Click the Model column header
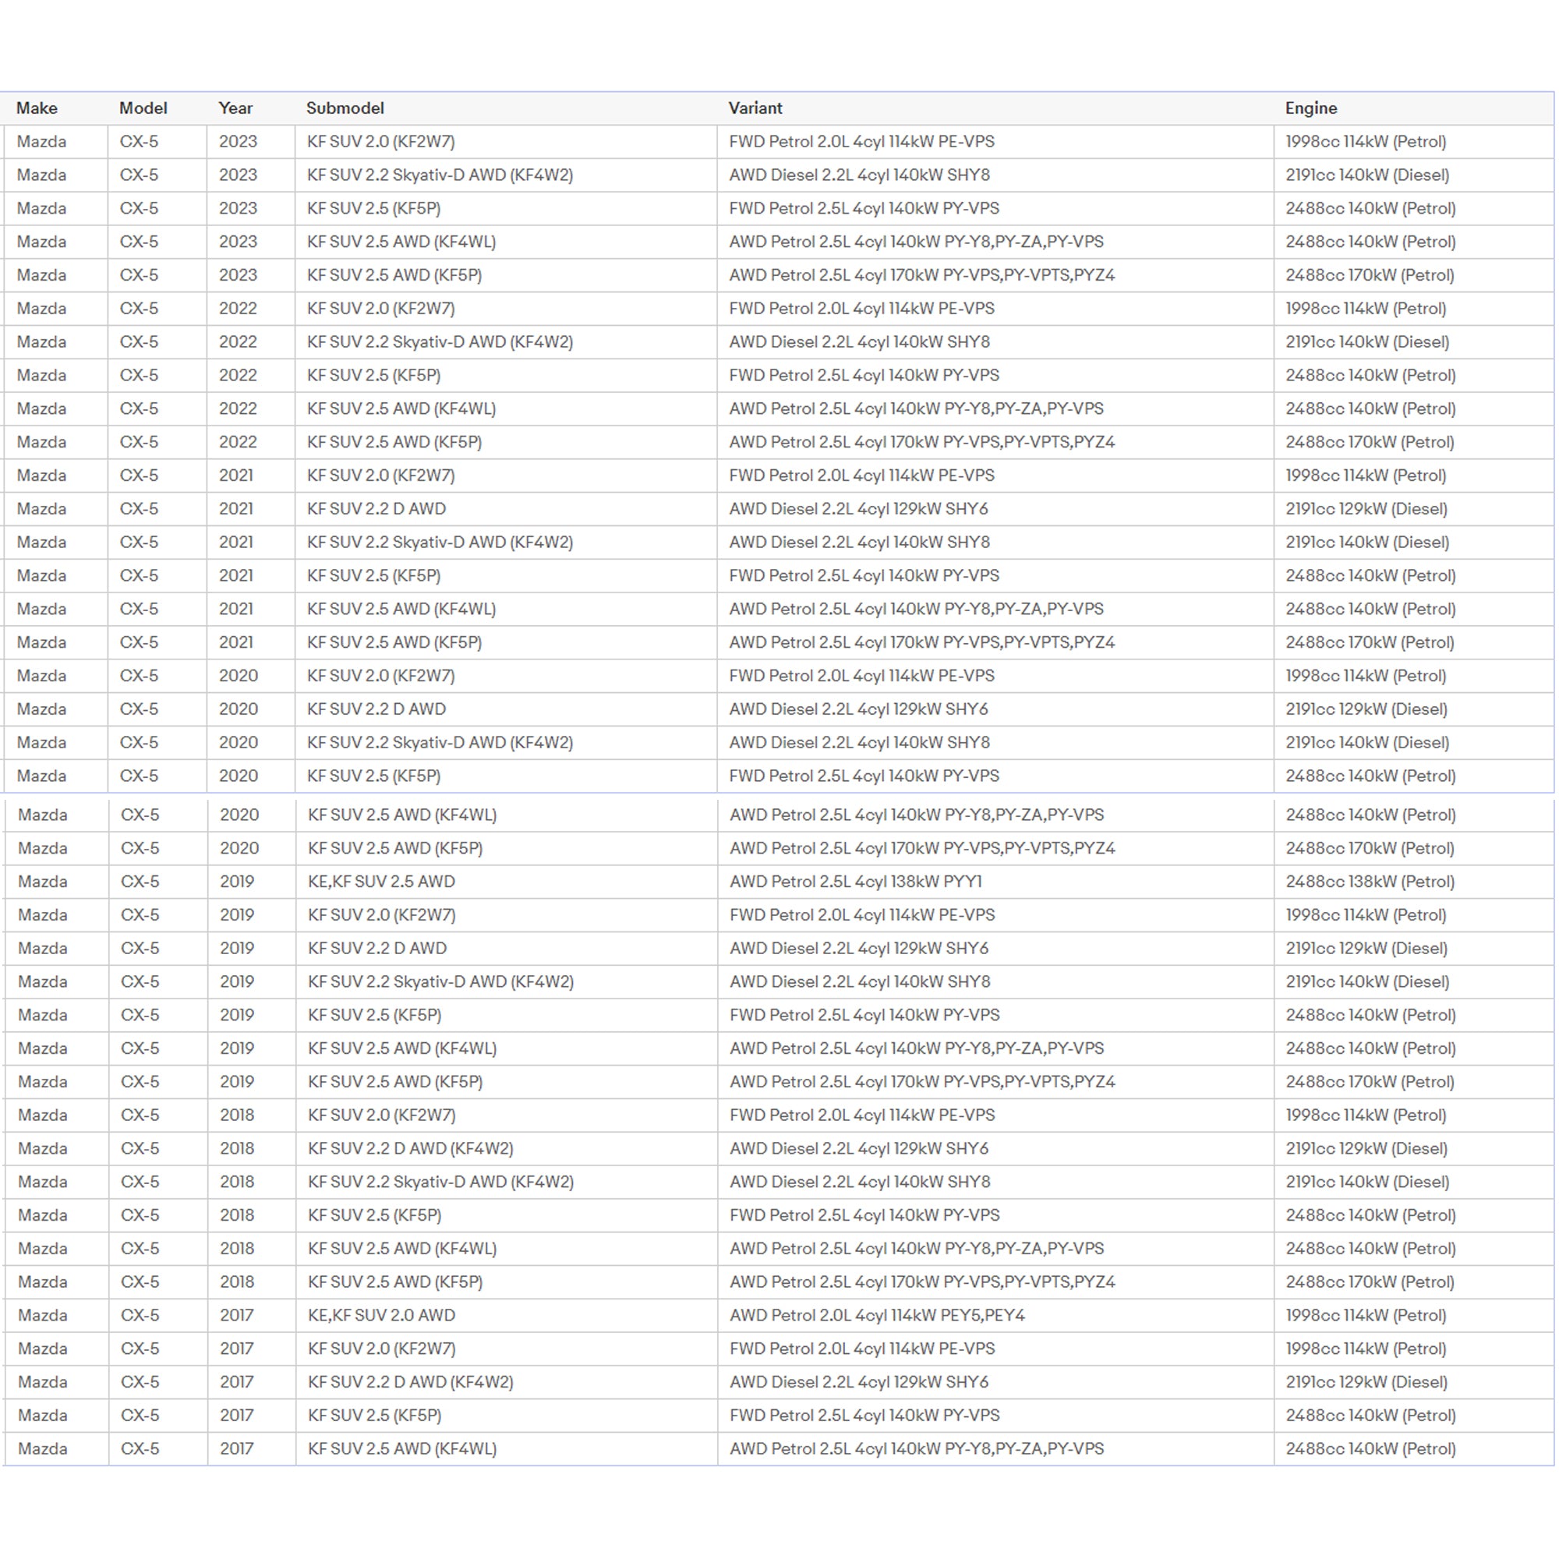This screenshot has width=1559, height=1559. (x=143, y=108)
